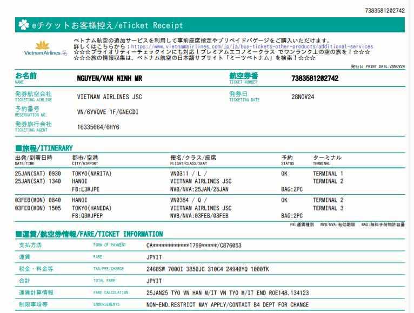Screen dimensions: 414x313
Task: Click the ticketing agent code 16335664/6HY6
Action: click(98, 127)
